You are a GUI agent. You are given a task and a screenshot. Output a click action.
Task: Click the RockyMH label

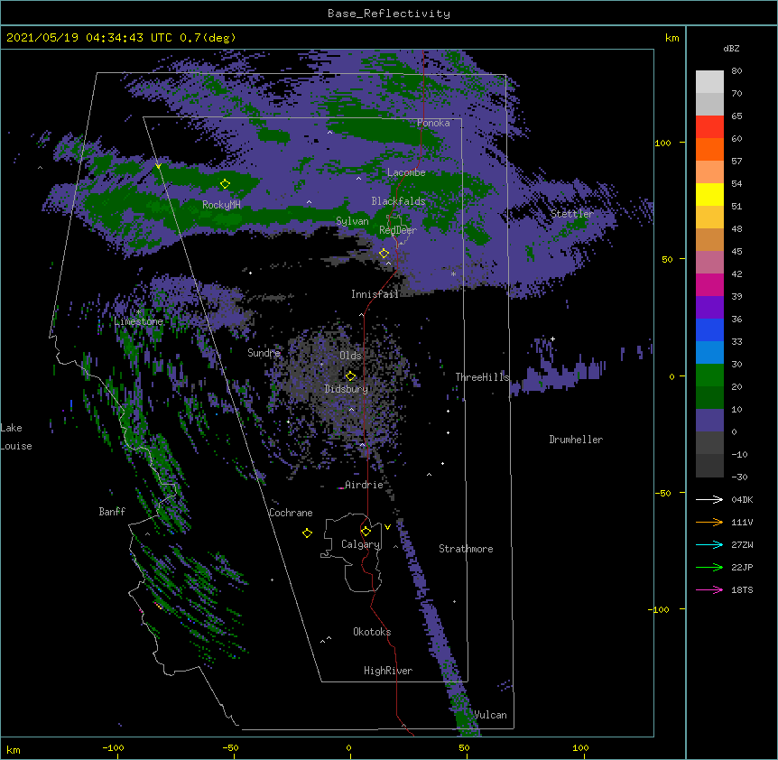click(221, 205)
